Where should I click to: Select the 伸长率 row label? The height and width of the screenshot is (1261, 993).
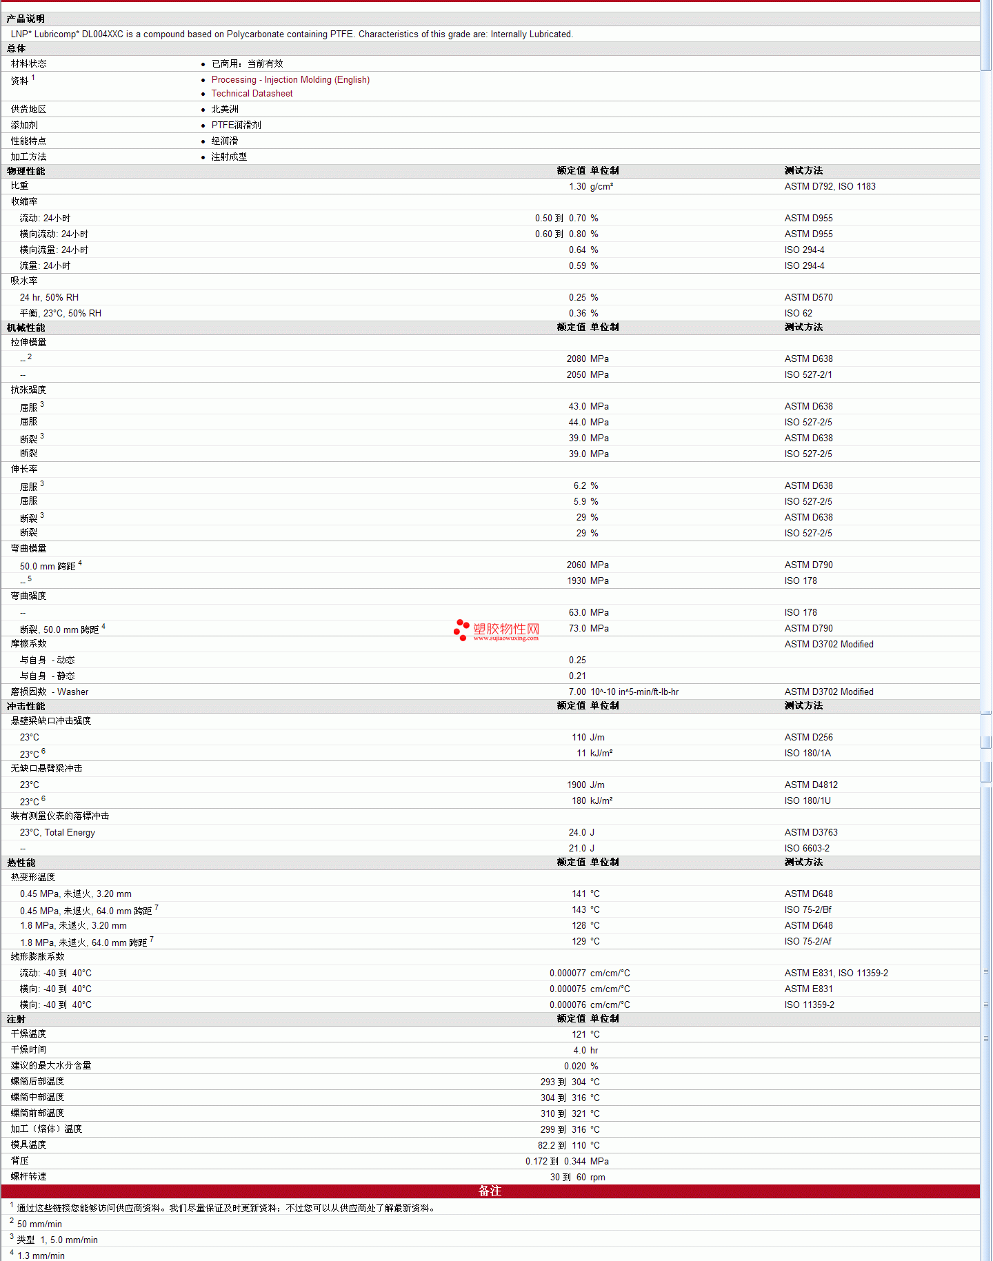[x=24, y=469]
